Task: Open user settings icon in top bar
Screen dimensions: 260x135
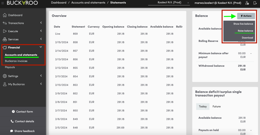Action: 247,3
